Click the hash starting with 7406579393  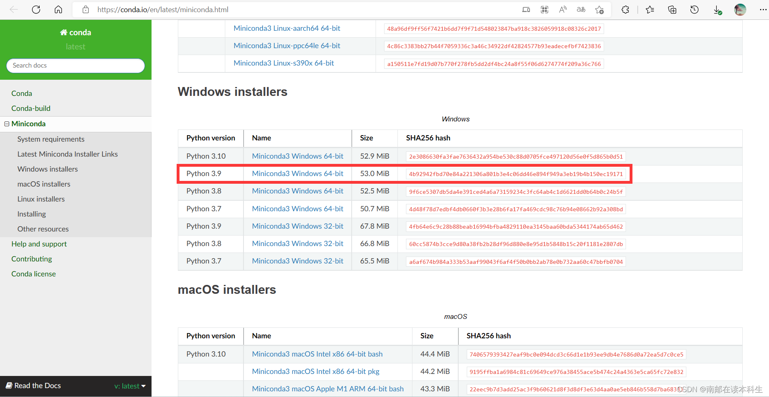pyautogui.click(x=576, y=355)
